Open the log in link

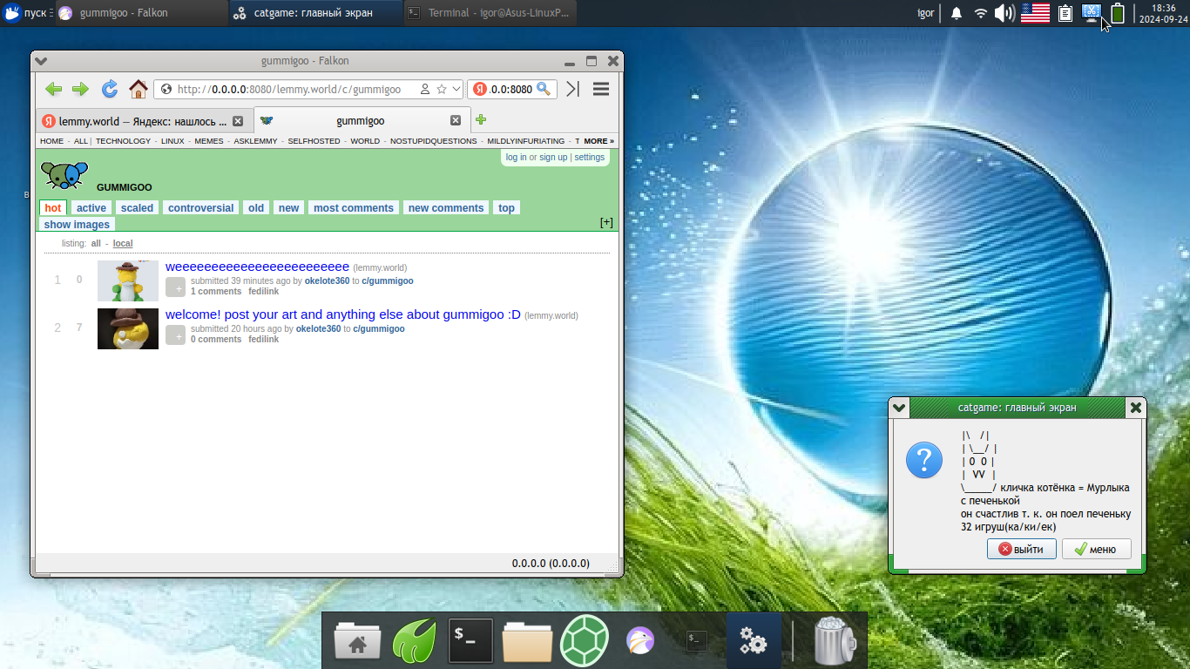516,158
